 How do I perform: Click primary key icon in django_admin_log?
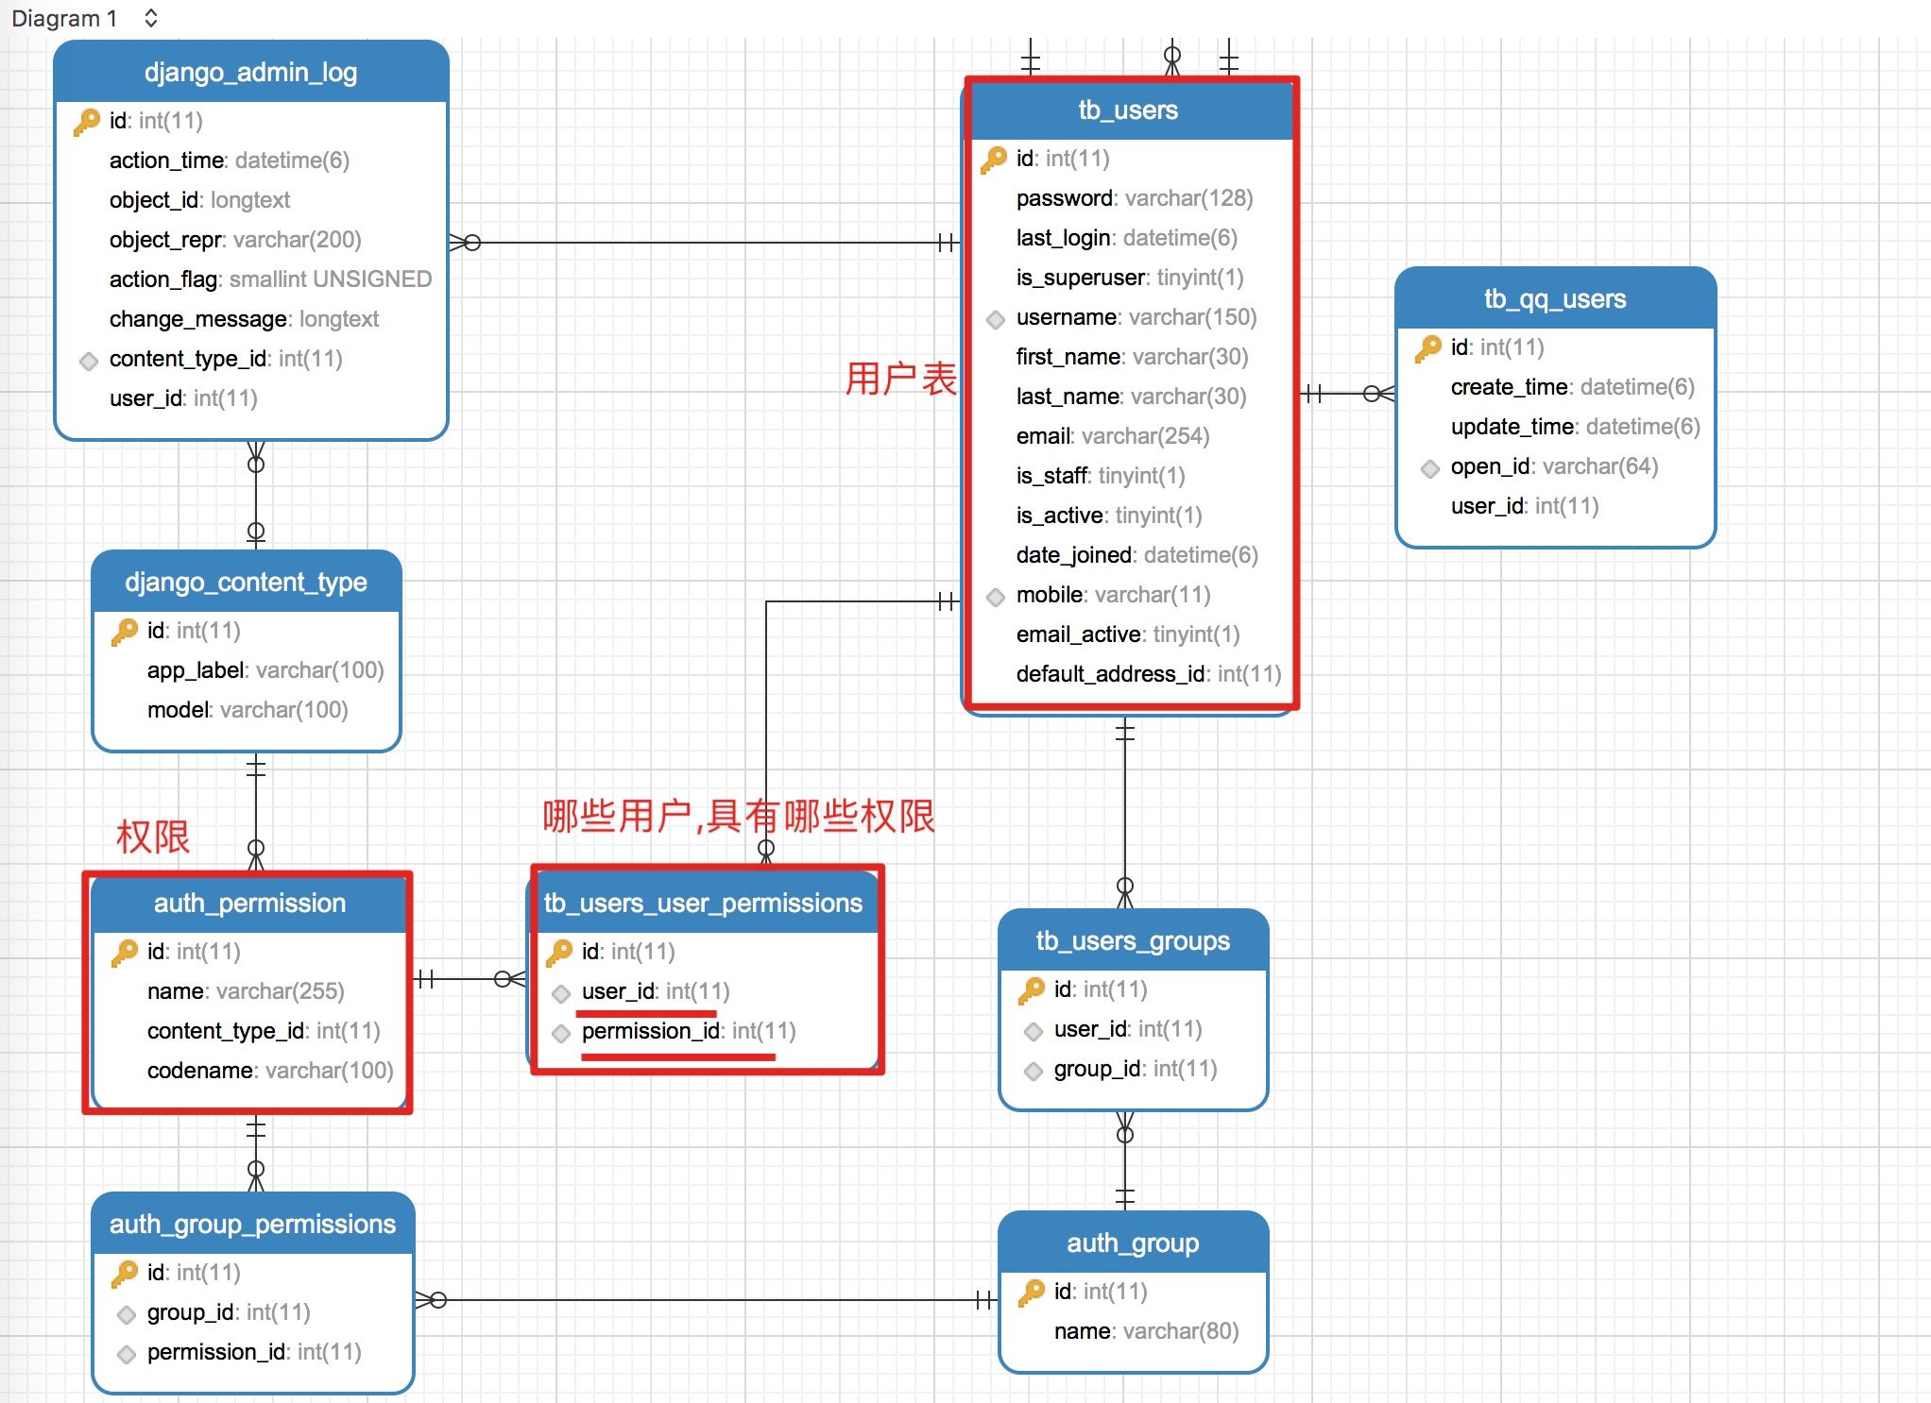tap(87, 121)
